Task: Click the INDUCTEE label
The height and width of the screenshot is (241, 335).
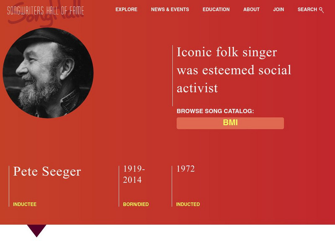Action: click(24, 205)
